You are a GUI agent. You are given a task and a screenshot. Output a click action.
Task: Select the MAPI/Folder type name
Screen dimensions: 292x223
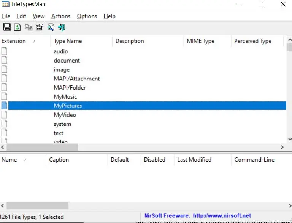70,88
